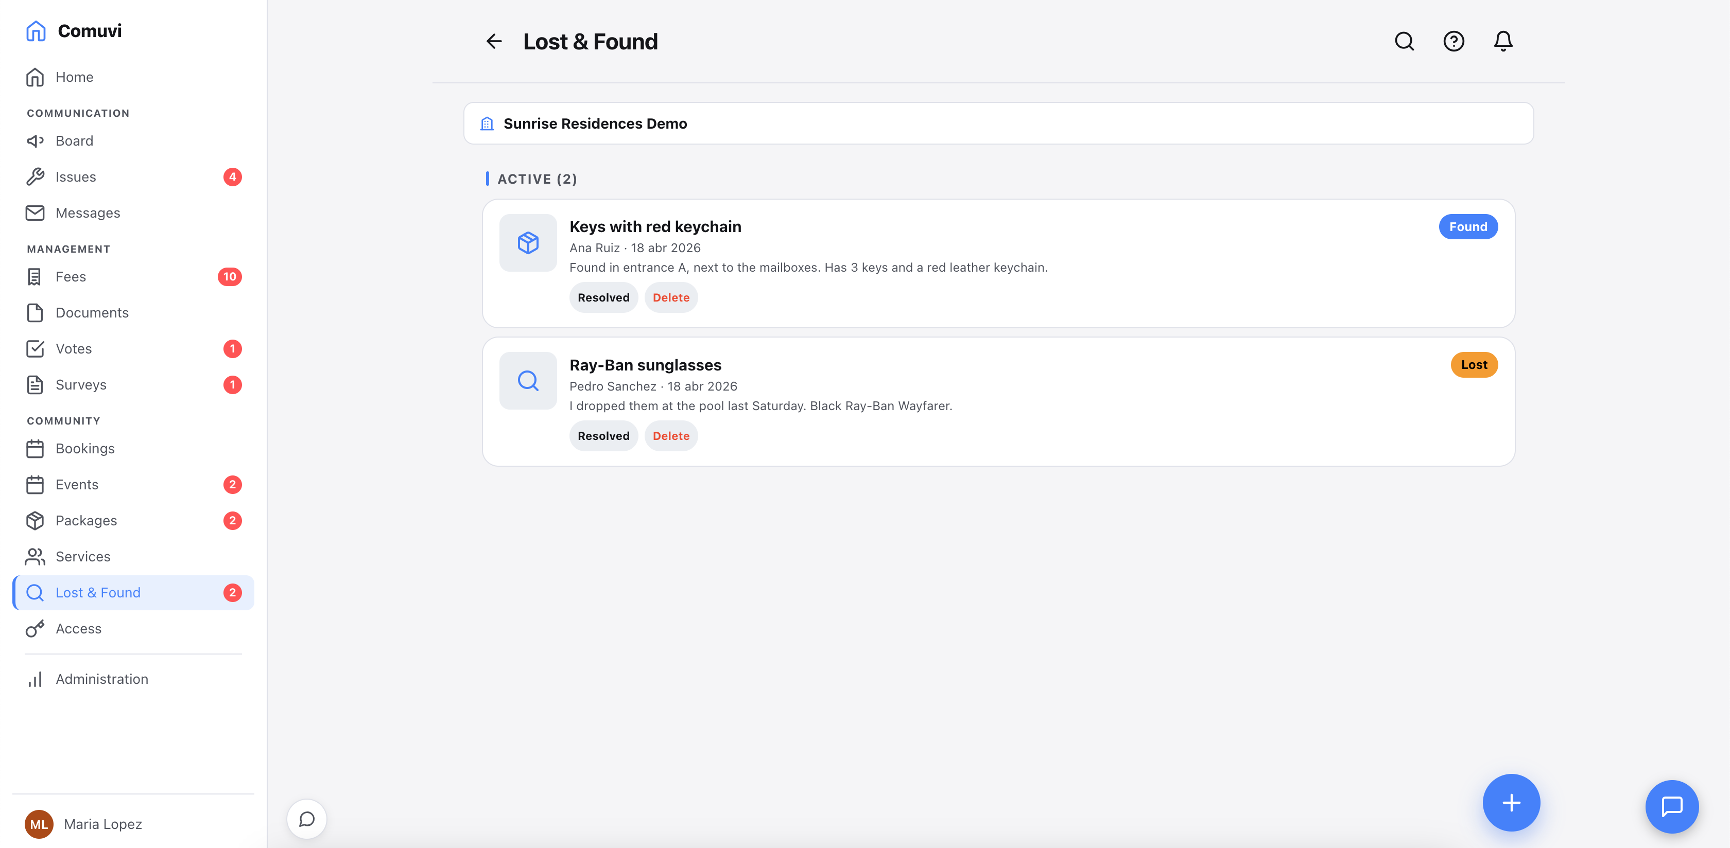This screenshot has width=1730, height=848.
Task: Click the small white speech bubble button
Action: 307,819
